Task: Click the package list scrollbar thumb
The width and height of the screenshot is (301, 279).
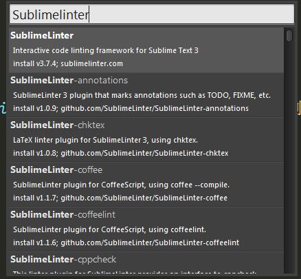Action: [289, 36]
